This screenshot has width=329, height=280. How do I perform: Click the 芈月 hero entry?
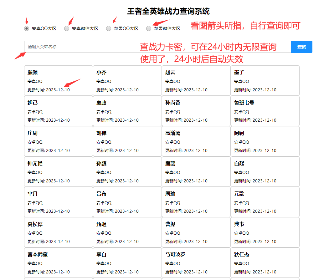tap(59, 202)
